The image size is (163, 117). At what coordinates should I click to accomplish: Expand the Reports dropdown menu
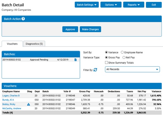tap(134, 5)
